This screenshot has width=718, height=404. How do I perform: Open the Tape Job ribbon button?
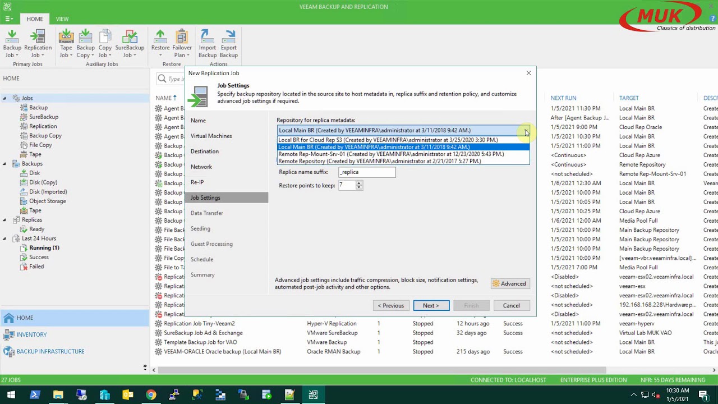[66, 43]
